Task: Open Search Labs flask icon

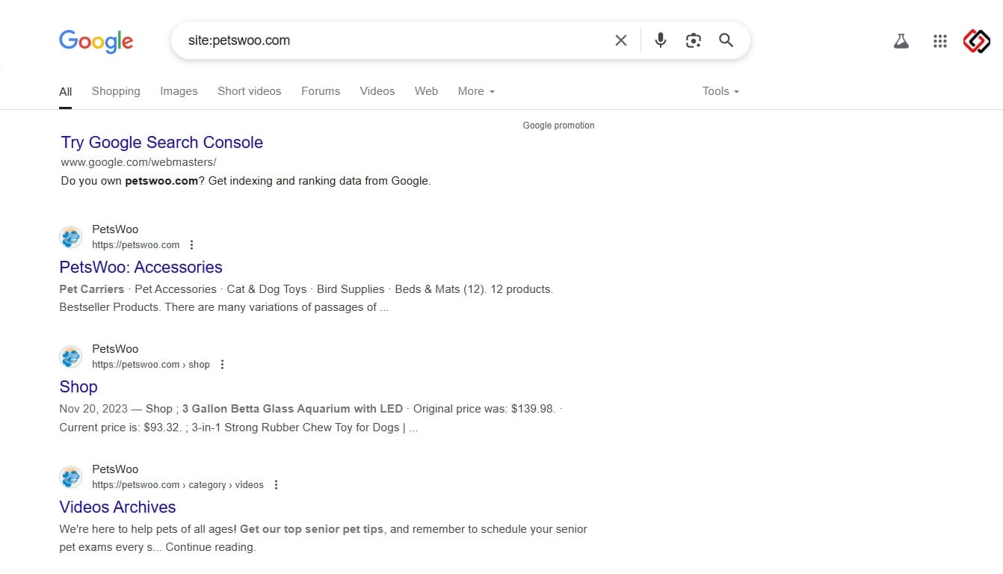Action: (x=901, y=42)
